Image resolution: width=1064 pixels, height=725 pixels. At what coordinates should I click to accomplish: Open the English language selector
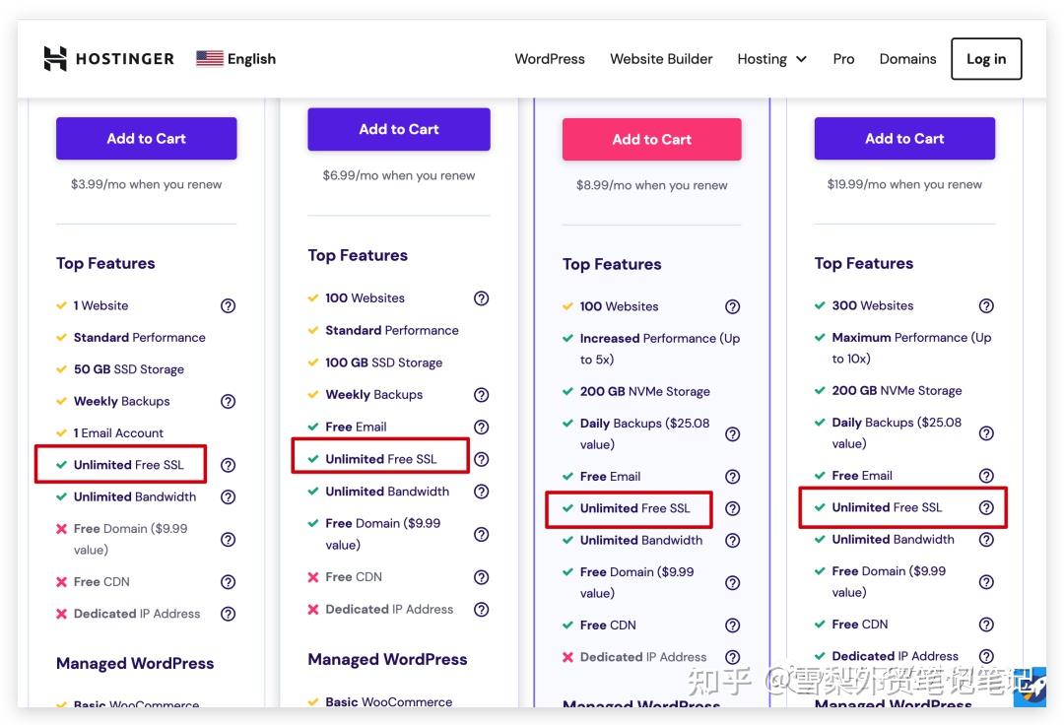(x=236, y=59)
